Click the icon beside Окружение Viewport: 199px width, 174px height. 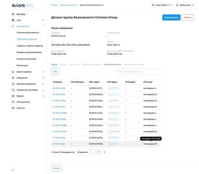[x=13, y=78]
